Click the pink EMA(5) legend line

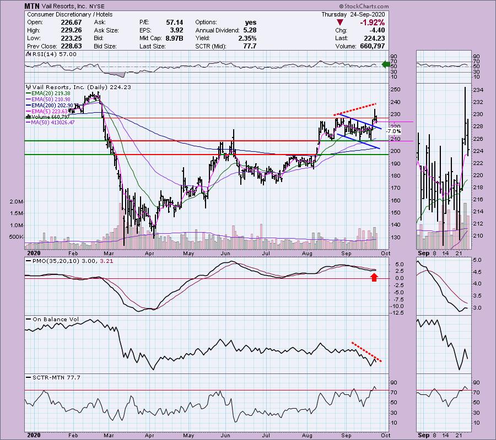click(x=29, y=112)
